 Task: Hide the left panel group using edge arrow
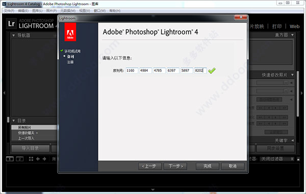coord(4,93)
